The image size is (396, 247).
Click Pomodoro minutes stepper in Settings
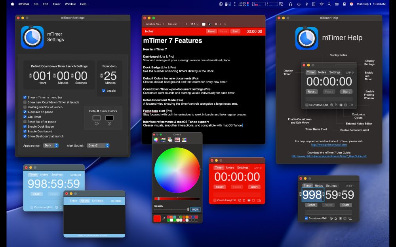click(x=101, y=75)
